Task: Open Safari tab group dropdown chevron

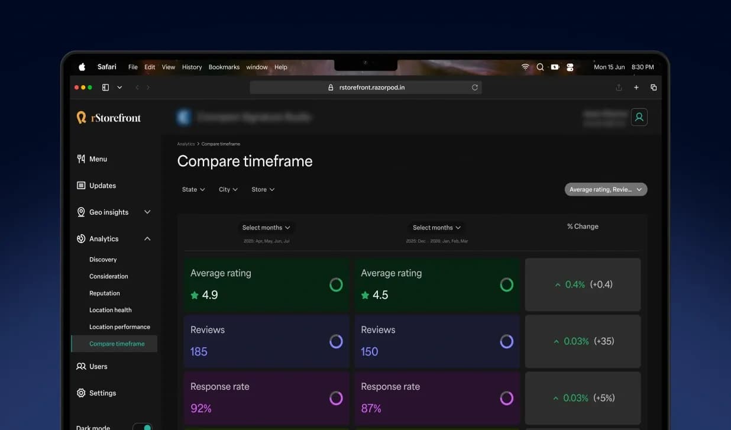Action: (x=119, y=88)
